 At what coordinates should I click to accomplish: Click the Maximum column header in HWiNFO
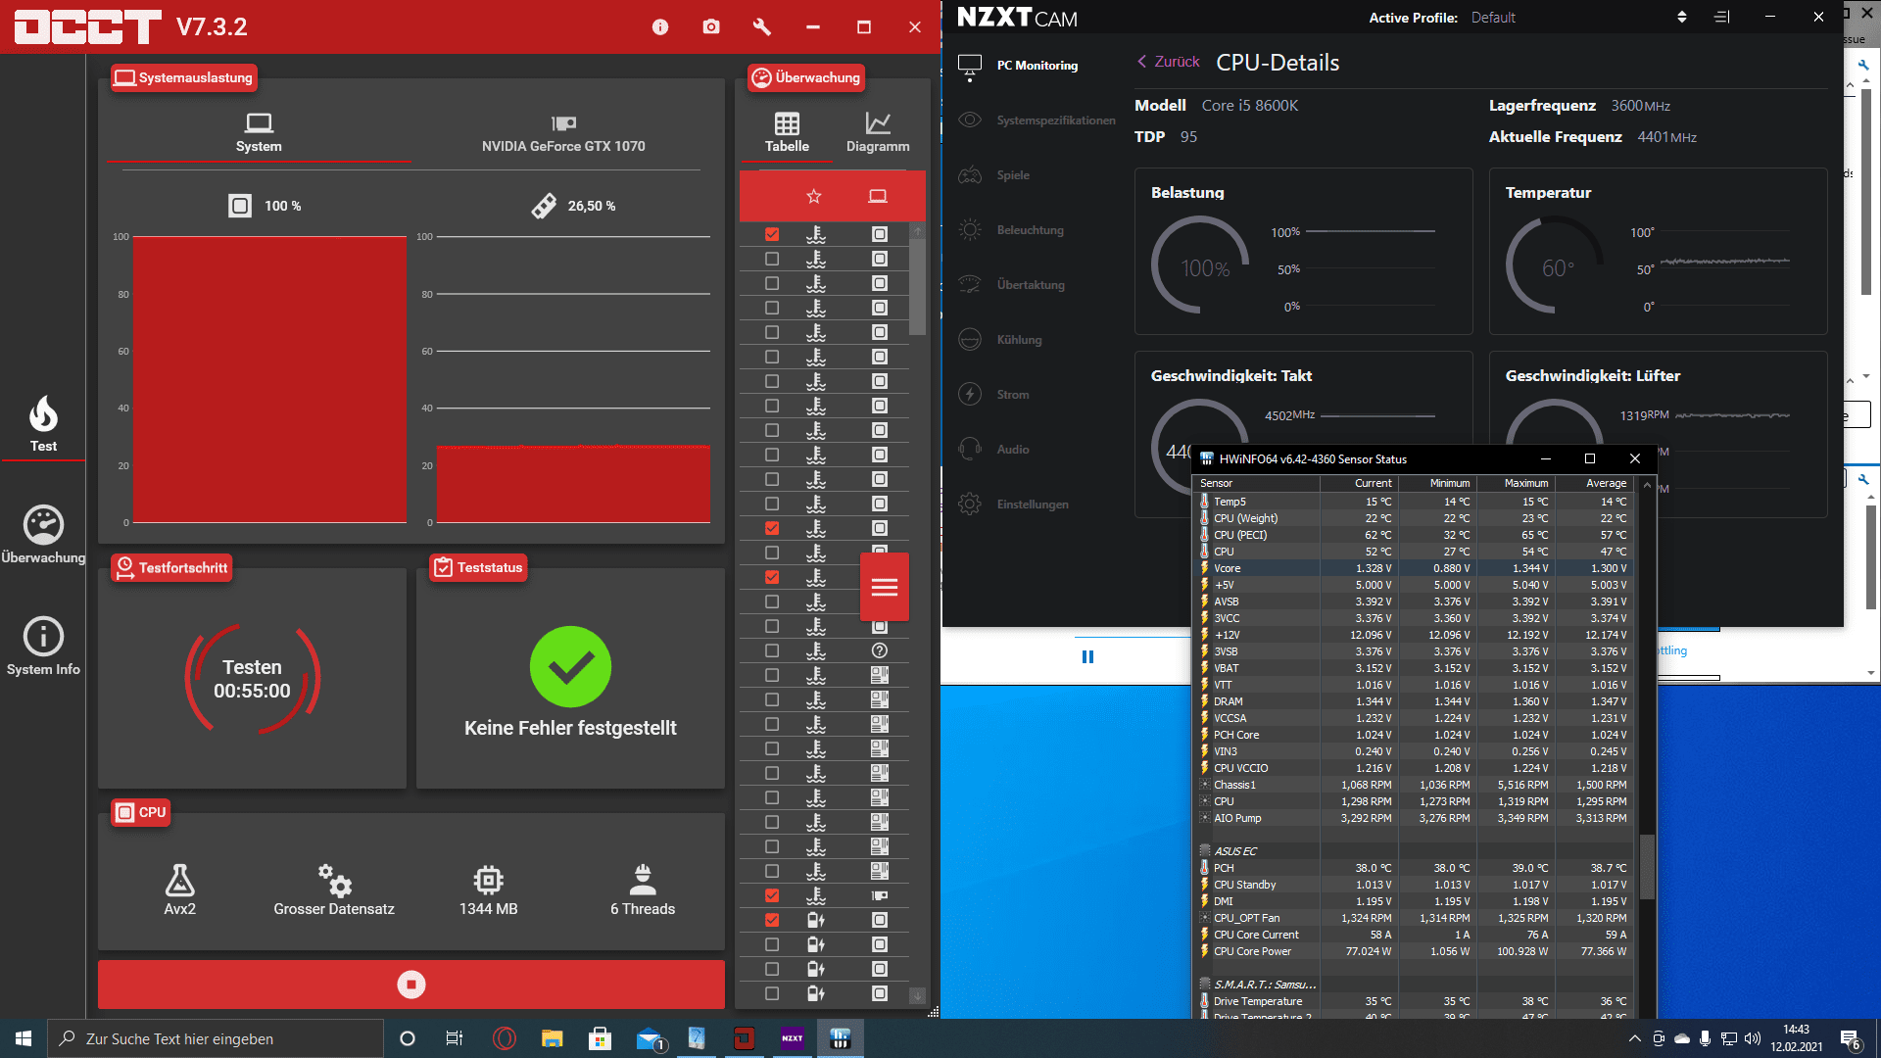pos(1517,483)
